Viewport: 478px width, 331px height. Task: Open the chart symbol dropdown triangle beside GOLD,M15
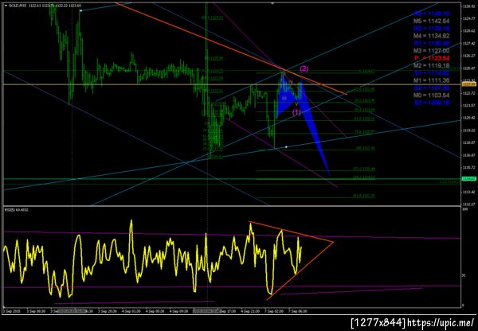(x=6, y=6)
